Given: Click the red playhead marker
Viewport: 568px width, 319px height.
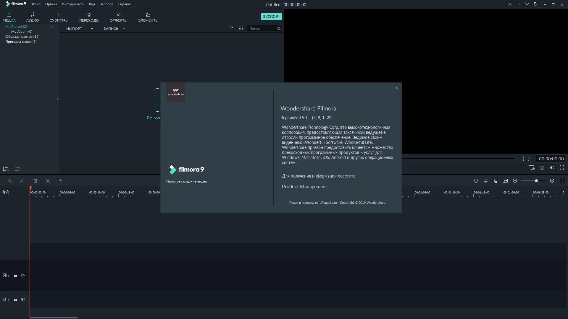Looking at the screenshot, I should coord(30,188).
